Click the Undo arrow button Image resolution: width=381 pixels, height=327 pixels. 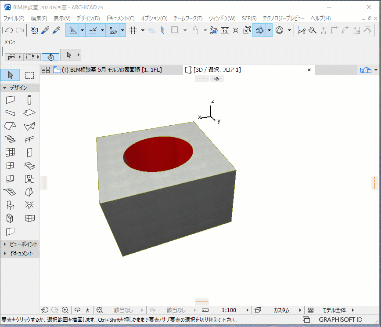8,30
